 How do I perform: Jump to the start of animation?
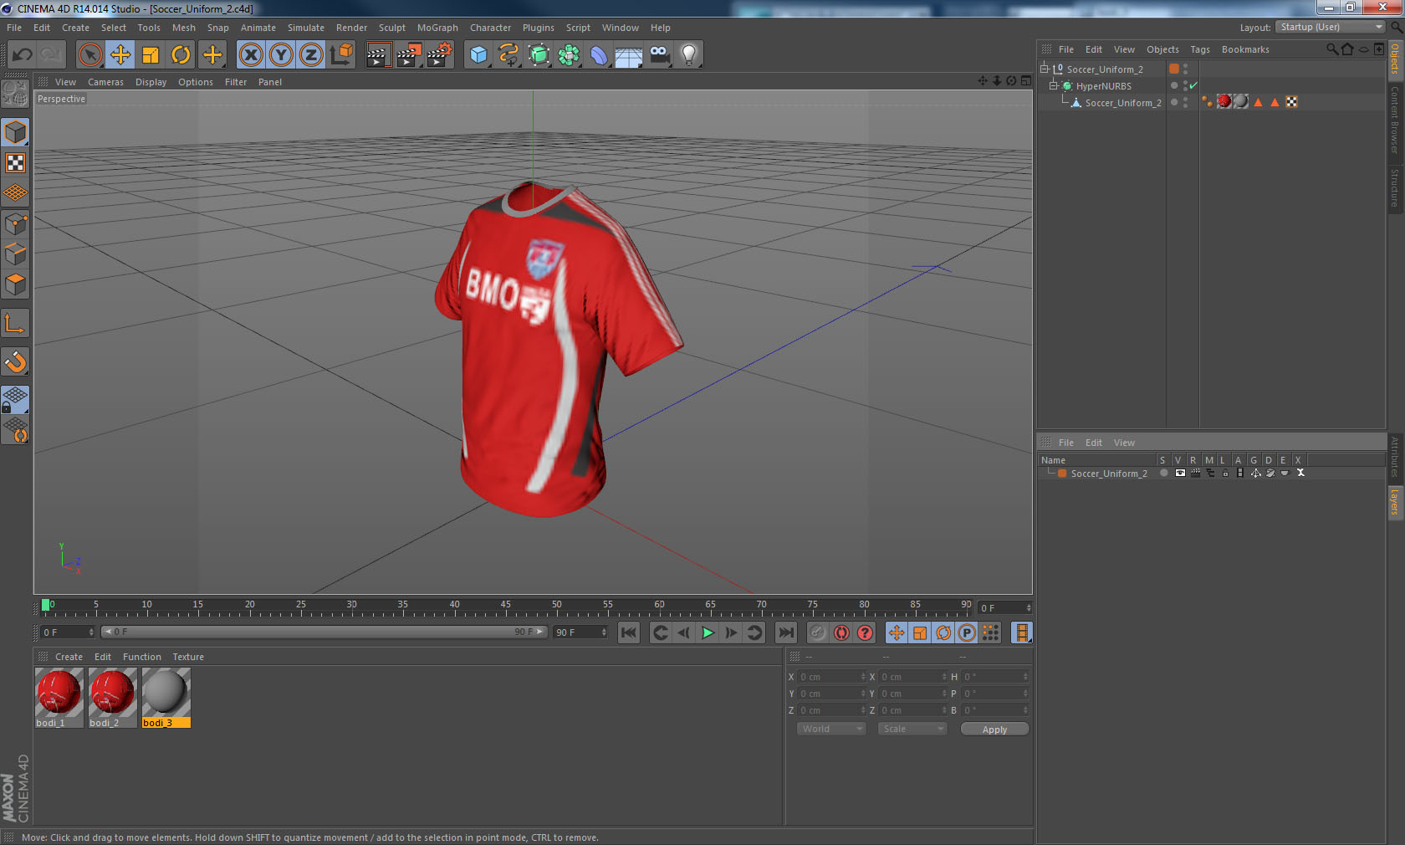click(629, 632)
